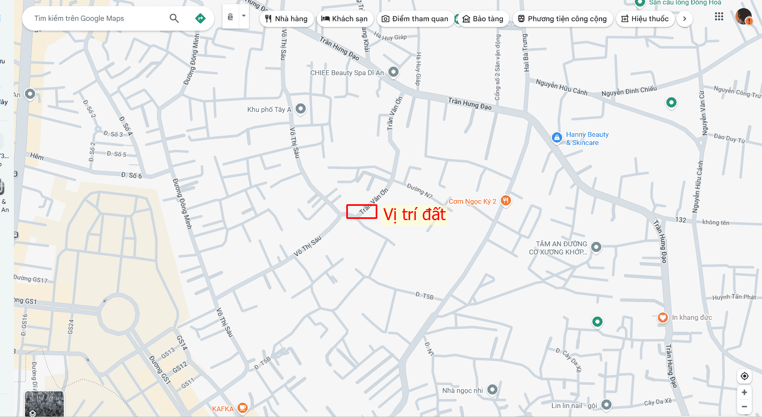Open directions with the blue arrow icon
This screenshot has width=762, height=417.
click(200, 18)
